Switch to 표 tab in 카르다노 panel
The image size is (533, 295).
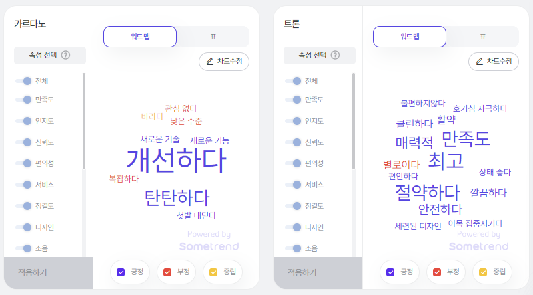(213, 37)
